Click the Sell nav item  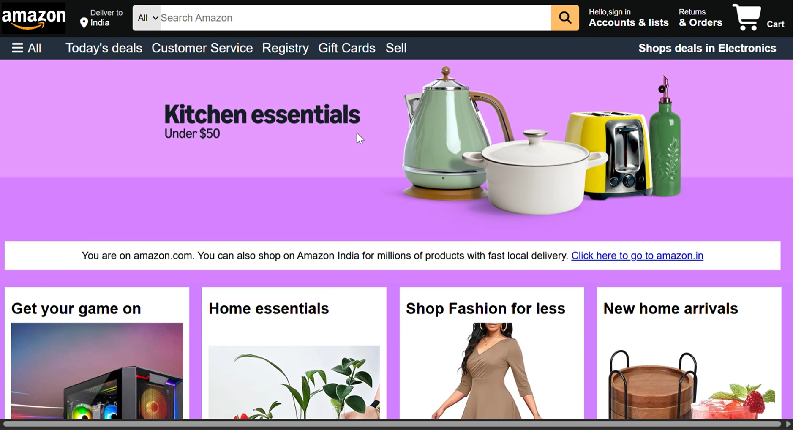(x=396, y=48)
